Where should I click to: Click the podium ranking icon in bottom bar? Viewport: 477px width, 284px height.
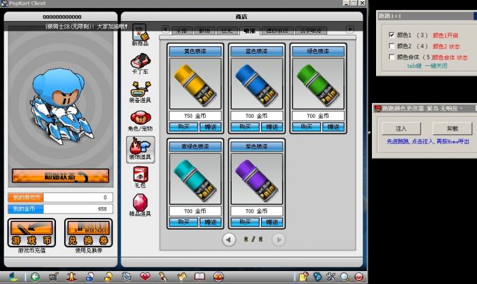click(72, 277)
